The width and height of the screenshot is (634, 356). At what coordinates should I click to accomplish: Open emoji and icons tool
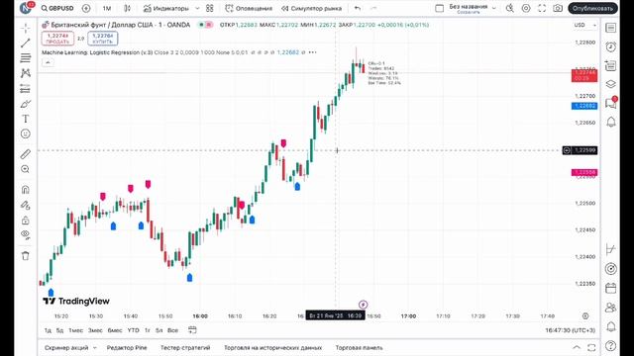(26, 133)
